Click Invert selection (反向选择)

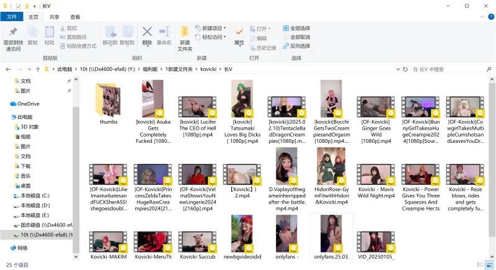[296, 46]
